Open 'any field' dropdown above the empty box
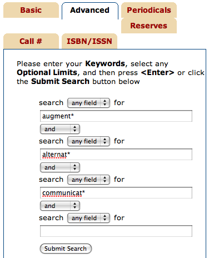This screenshot has width=209, height=258. pos(88,218)
